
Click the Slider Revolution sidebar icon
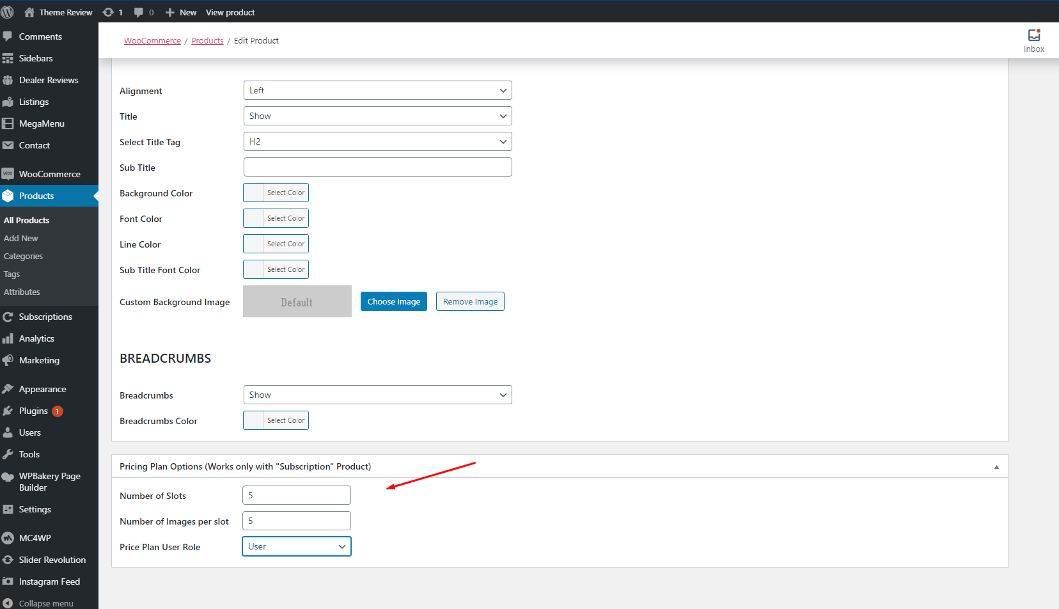(8, 560)
